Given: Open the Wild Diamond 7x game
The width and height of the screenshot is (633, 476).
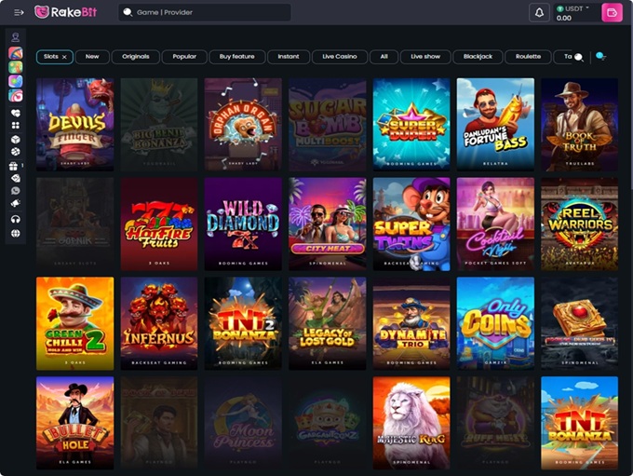Looking at the screenshot, I should pyautogui.click(x=243, y=224).
